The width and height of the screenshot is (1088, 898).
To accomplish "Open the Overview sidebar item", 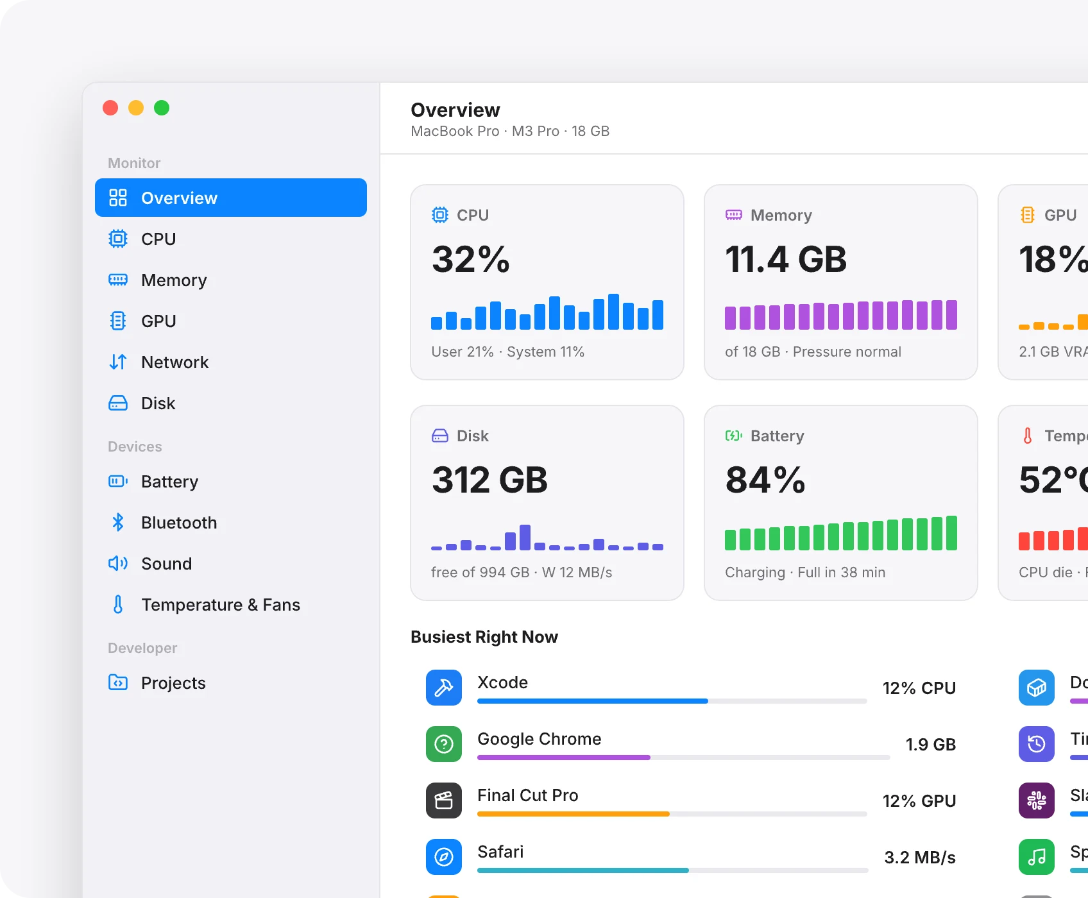I will [231, 198].
